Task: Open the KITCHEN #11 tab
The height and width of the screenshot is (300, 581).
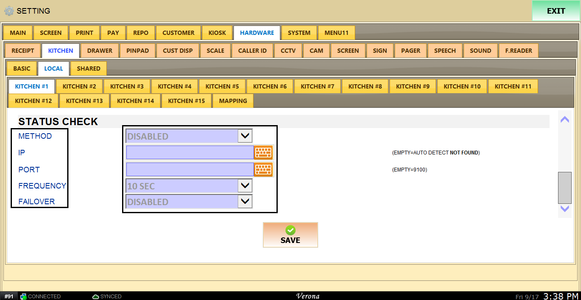Action: pyautogui.click(x=513, y=86)
